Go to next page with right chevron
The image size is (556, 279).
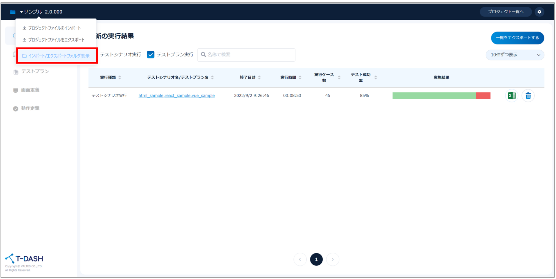(332, 259)
